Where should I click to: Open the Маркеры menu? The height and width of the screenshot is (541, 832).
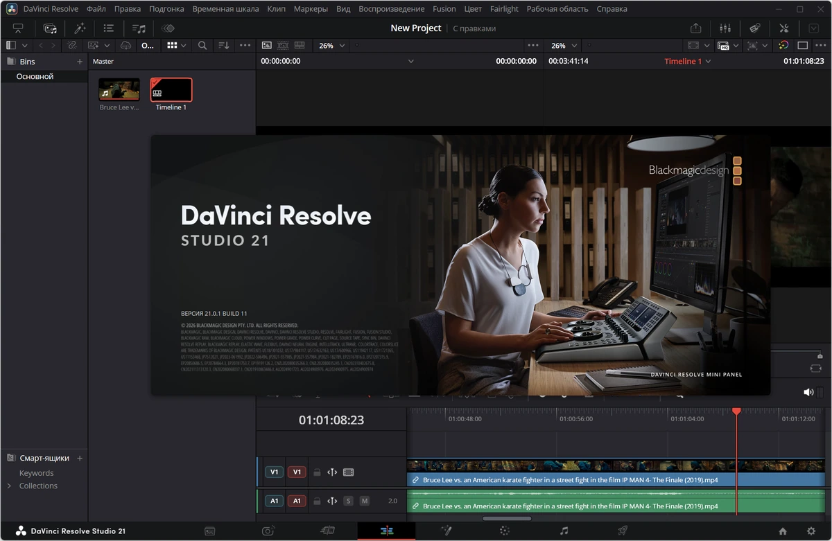point(311,9)
